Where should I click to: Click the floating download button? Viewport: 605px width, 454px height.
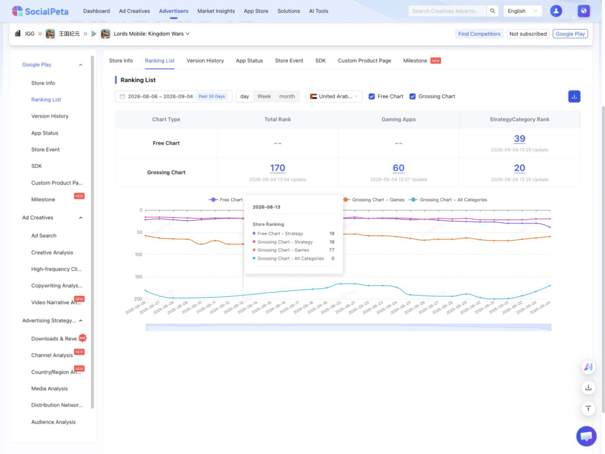588,388
